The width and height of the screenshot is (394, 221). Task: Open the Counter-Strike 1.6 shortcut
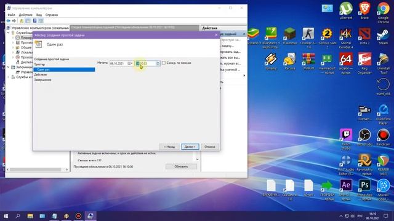308,38
